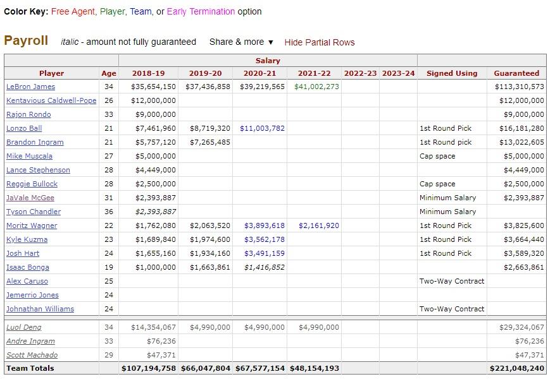This screenshot has width=555, height=384.
Task: Sort table by 2018-19 salary column
Action: click(148, 73)
